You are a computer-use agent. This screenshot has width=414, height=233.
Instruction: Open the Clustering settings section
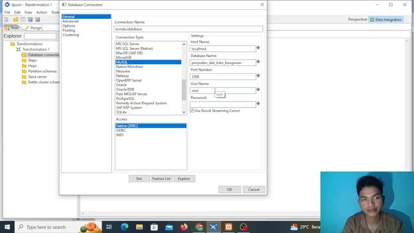[x=71, y=35]
